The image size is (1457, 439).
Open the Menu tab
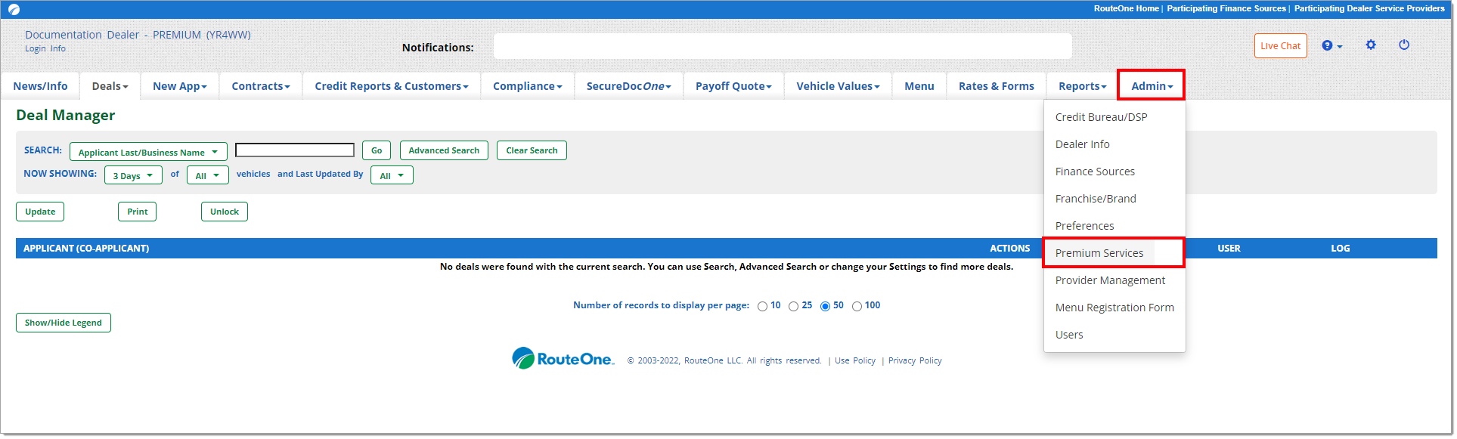point(919,86)
